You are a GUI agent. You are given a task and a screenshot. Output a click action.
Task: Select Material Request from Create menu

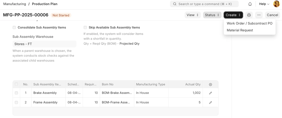point(240,30)
